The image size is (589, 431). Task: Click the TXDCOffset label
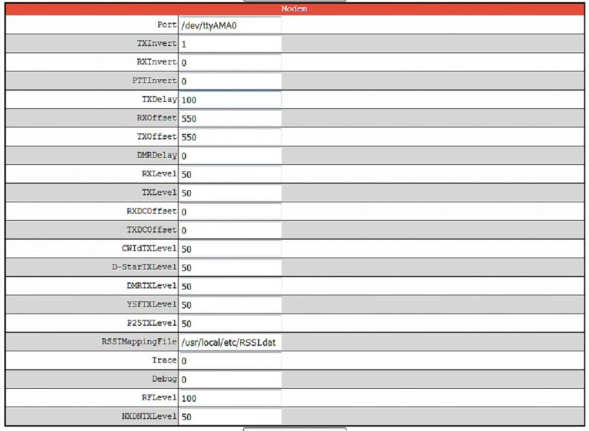(152, 229)
